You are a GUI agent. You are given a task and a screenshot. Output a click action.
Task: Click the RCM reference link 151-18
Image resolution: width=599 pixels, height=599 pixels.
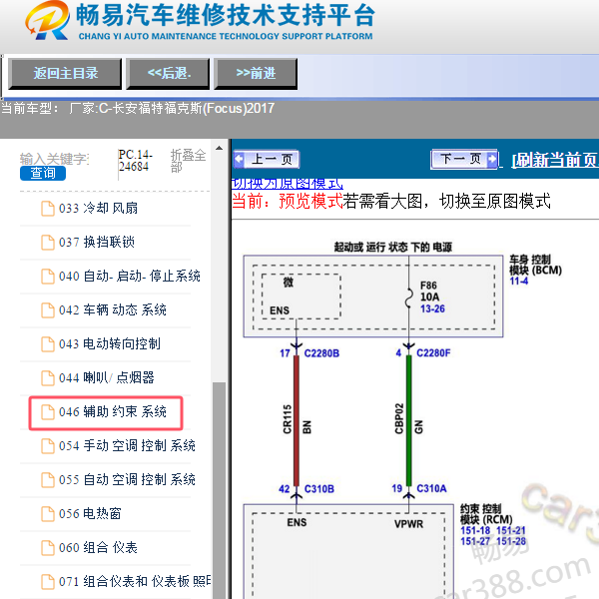(475, 531)
